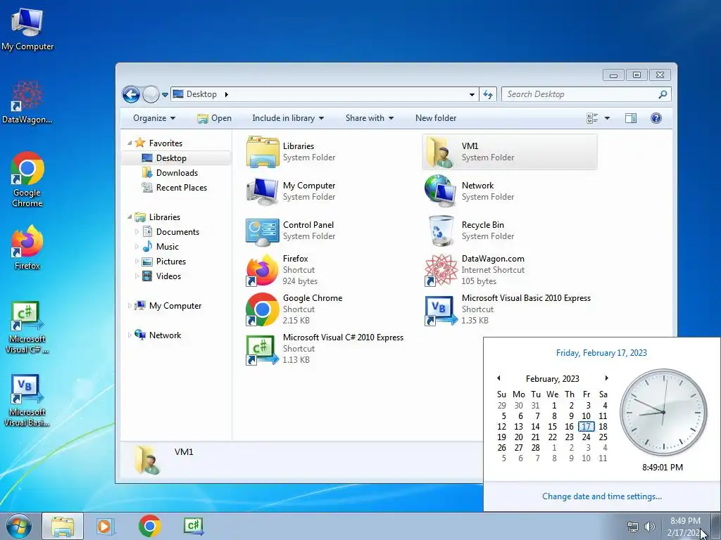Select Recent Places in Favorites

(x=176, y=187)
